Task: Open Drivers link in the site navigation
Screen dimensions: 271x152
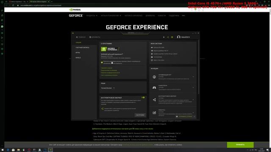Action: click(x=150, y=16)
